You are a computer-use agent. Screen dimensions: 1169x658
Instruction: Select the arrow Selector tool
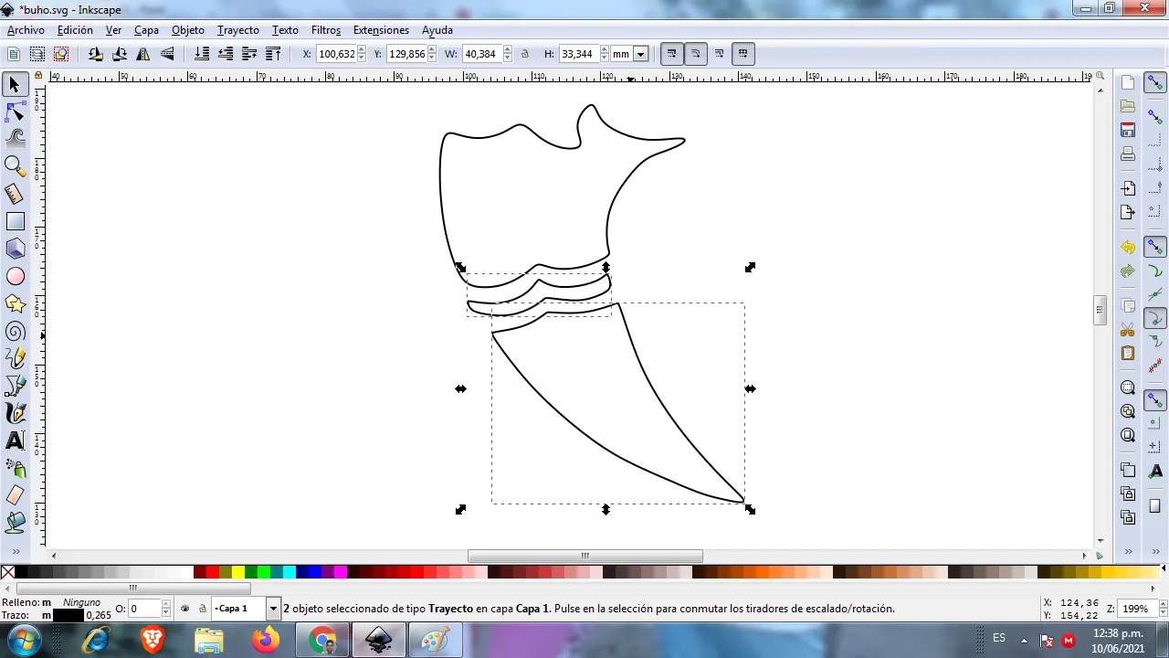[15, 85]
